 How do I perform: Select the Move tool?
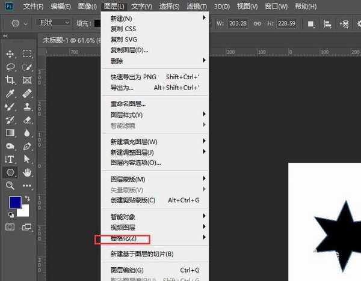tap(10, 54)
